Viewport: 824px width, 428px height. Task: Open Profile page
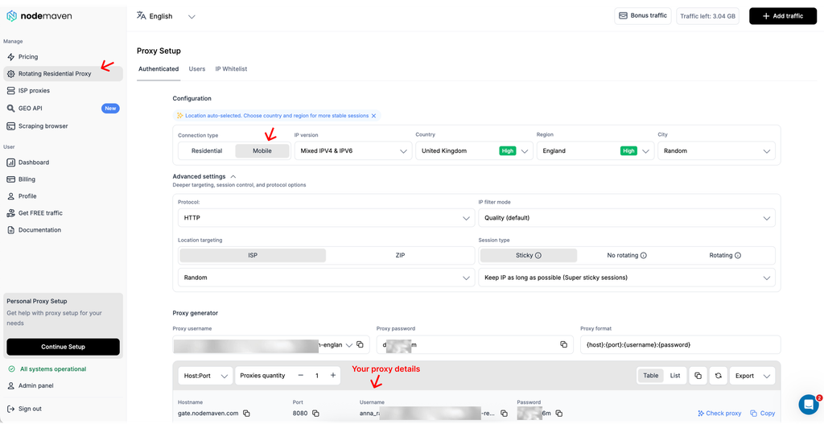27,195
